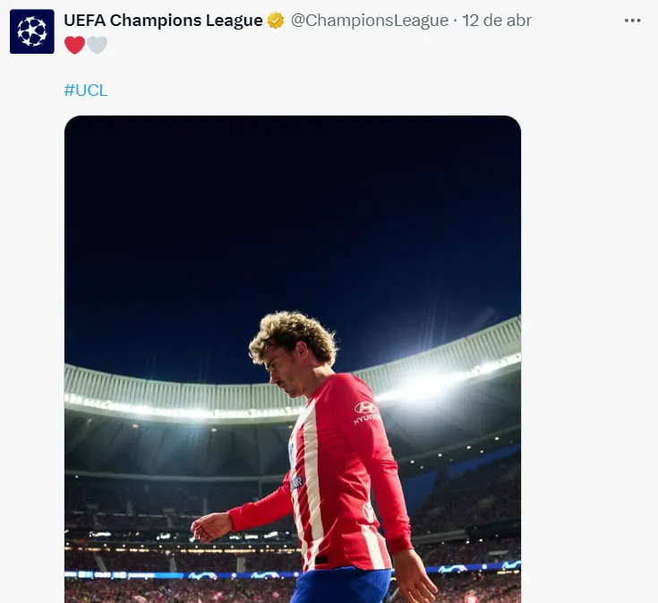
Task: Click the @ChampionsLeague handle
Action: tap(369, 21)
